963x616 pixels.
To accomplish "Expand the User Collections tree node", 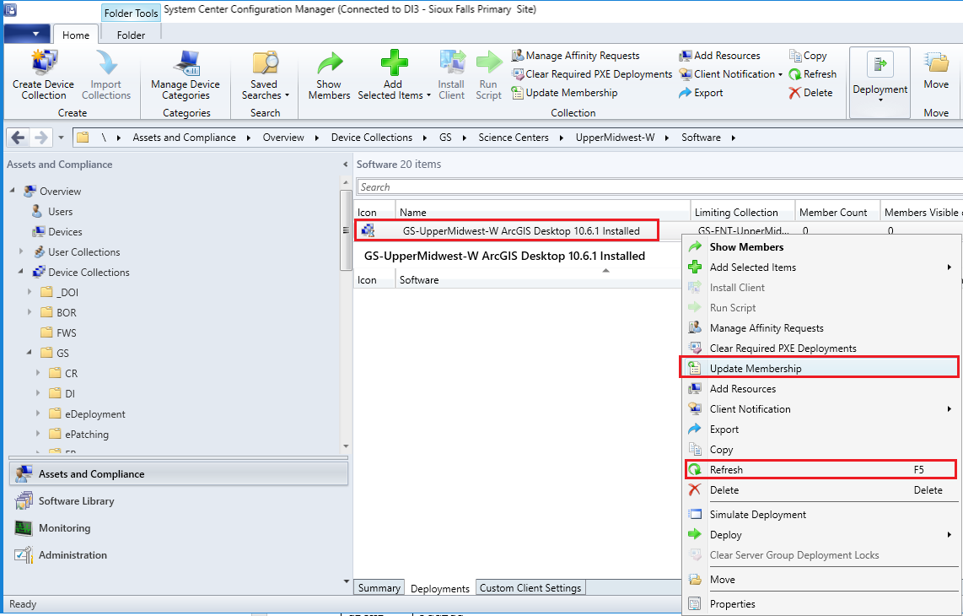I will (x=21, y=251).
